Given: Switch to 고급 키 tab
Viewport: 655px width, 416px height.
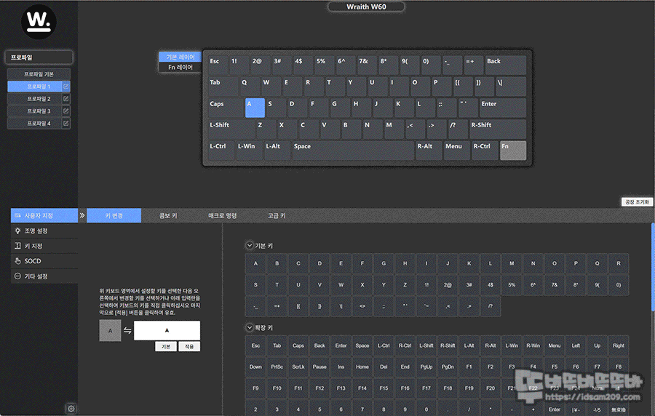Looking at the screenshot, I should click(277, 216).
